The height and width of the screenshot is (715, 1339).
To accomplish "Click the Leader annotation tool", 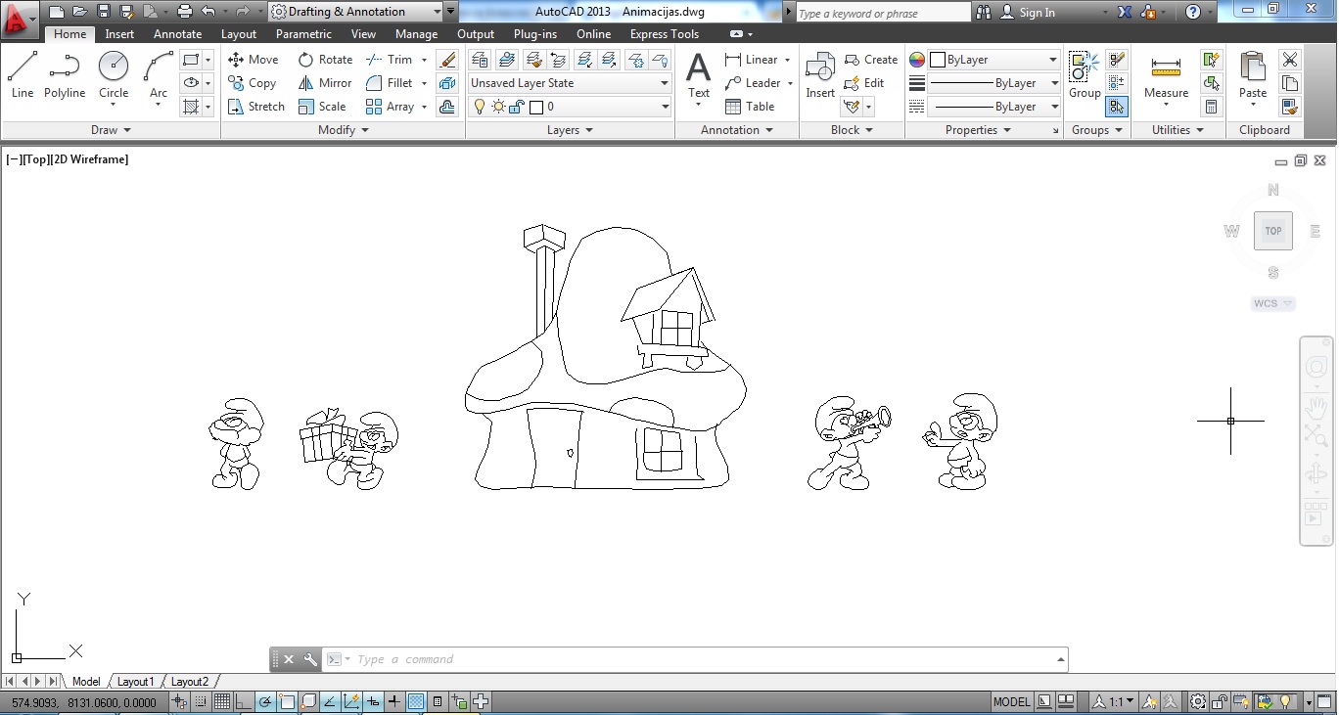I will (752, 83).
